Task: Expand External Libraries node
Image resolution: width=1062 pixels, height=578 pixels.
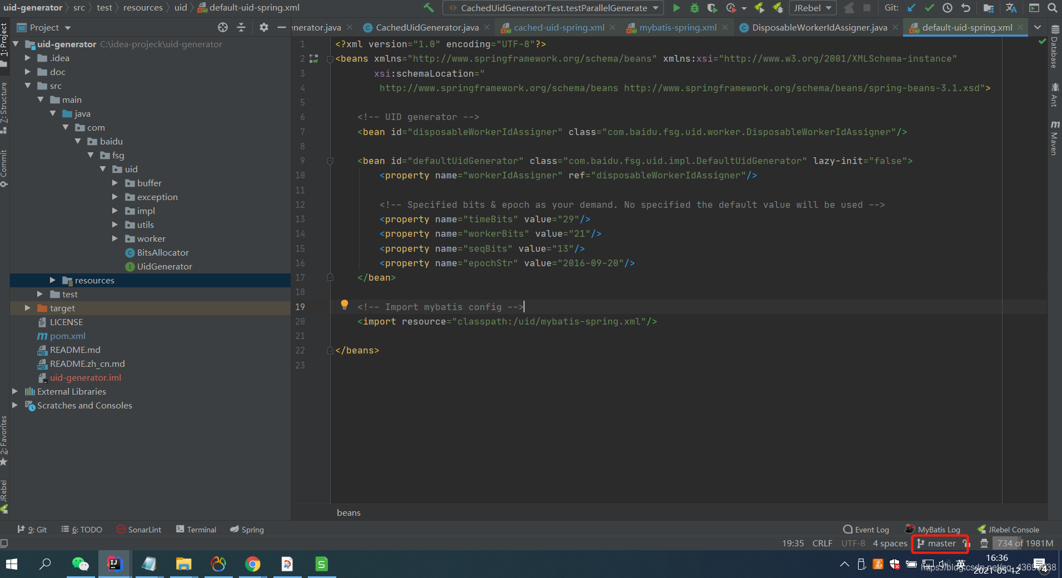Action: click(x=15, y=391)
